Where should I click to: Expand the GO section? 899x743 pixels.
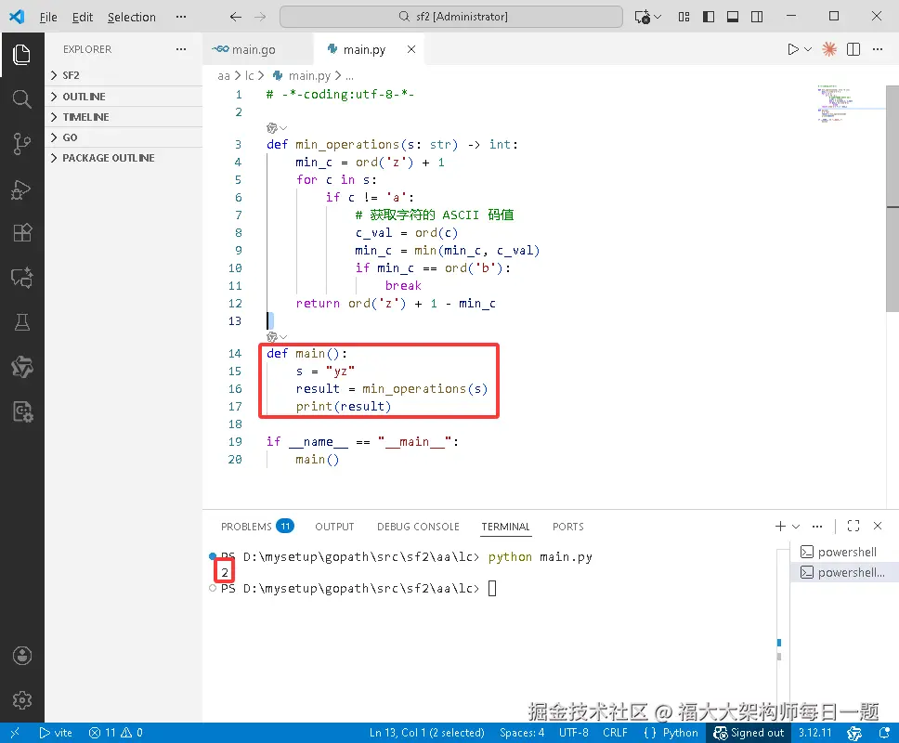(124, 137)
